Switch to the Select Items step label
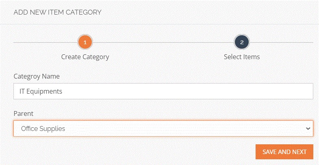 (x=242, y=57)
